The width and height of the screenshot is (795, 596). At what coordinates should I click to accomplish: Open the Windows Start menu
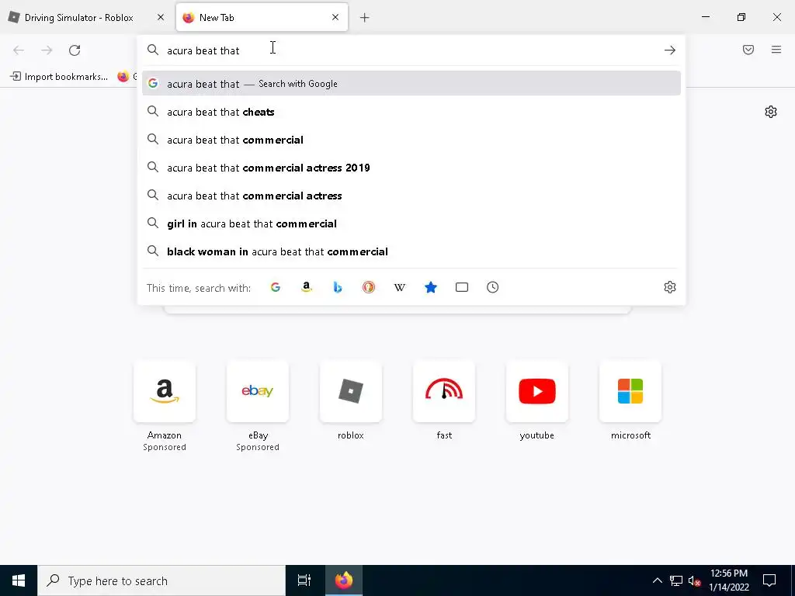click(x=19, y=580)
